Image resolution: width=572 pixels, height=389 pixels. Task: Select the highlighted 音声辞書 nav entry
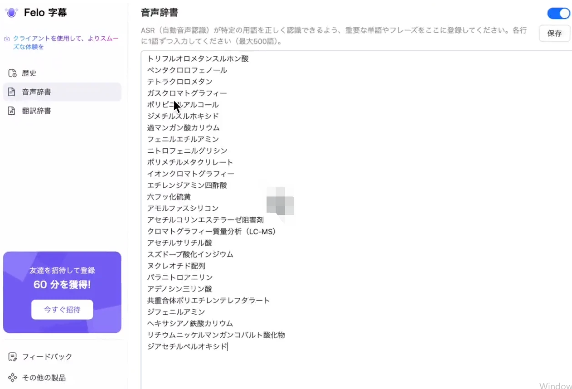click(36, 92)
